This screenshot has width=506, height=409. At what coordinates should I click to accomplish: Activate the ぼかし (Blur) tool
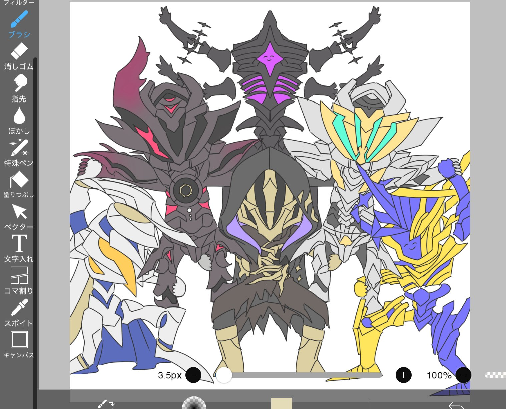tap(19, 121)
